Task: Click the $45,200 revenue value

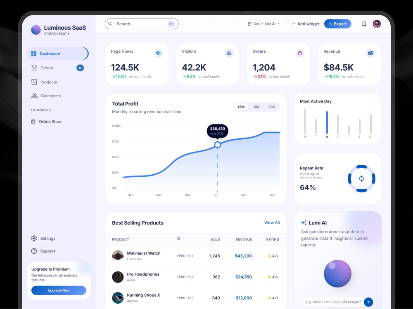Action: (243, 256)
